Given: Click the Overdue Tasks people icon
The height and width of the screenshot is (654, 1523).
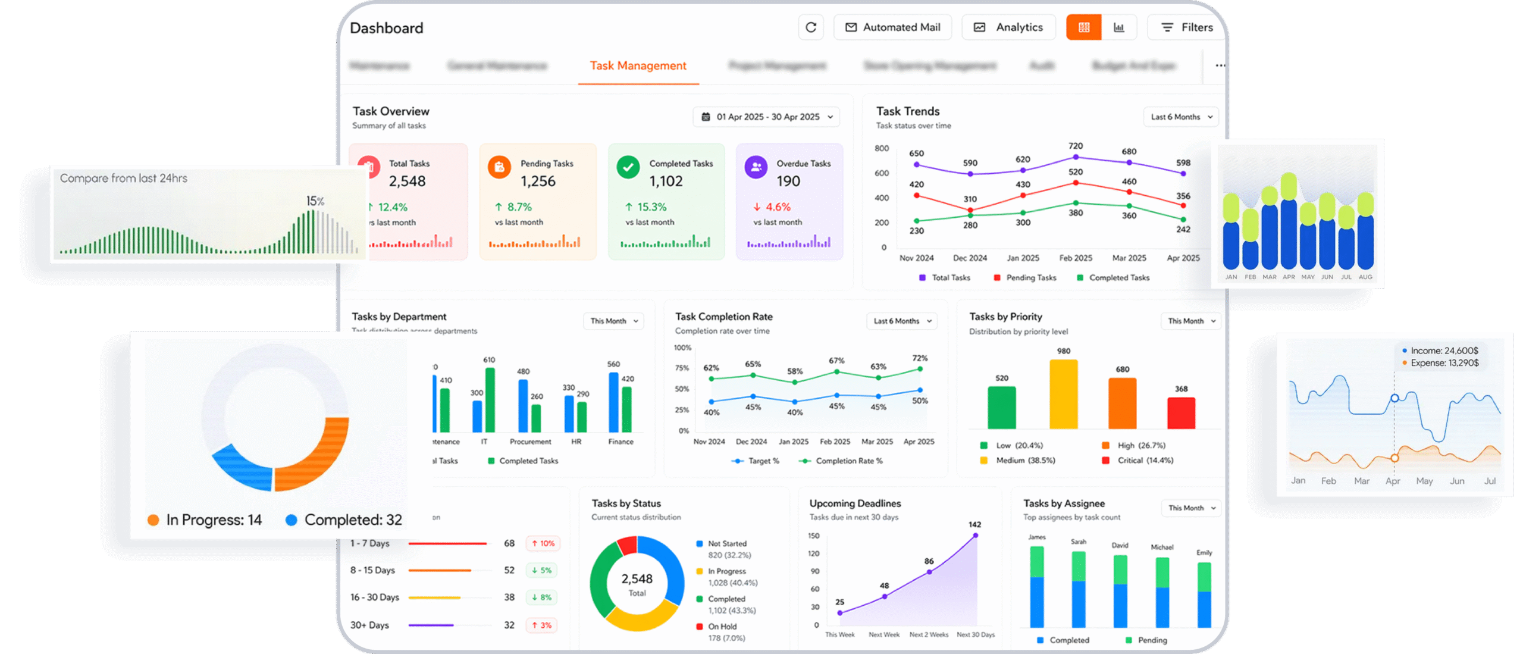Looking at the screenshot, I should coord(756,167).
